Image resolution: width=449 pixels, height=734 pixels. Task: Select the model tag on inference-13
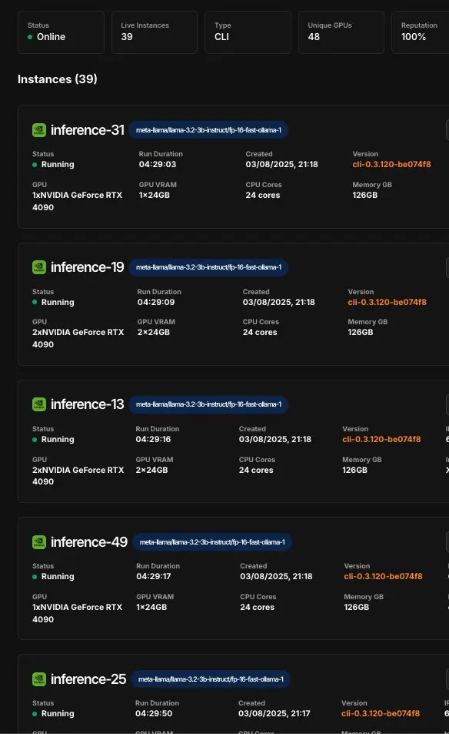point(208,404)
